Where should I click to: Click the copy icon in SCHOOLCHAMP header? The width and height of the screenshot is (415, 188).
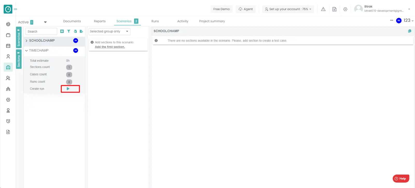[x=410, y=31]
